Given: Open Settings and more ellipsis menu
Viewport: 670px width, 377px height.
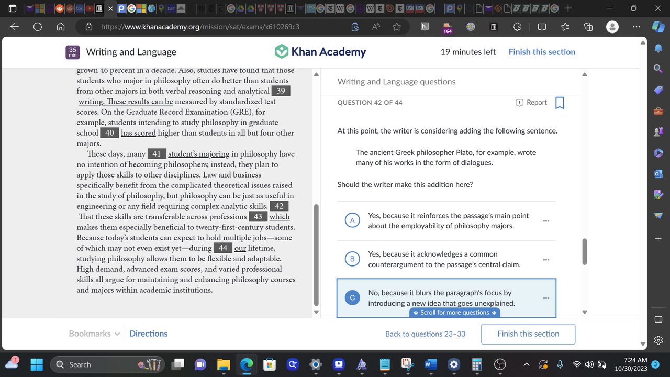Looking at the screenshot, I should tap(636, 27).
